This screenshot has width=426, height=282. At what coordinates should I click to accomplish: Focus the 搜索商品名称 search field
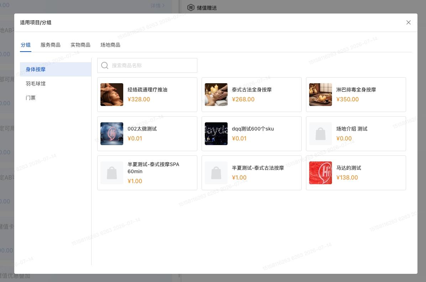tap(147, 65)
